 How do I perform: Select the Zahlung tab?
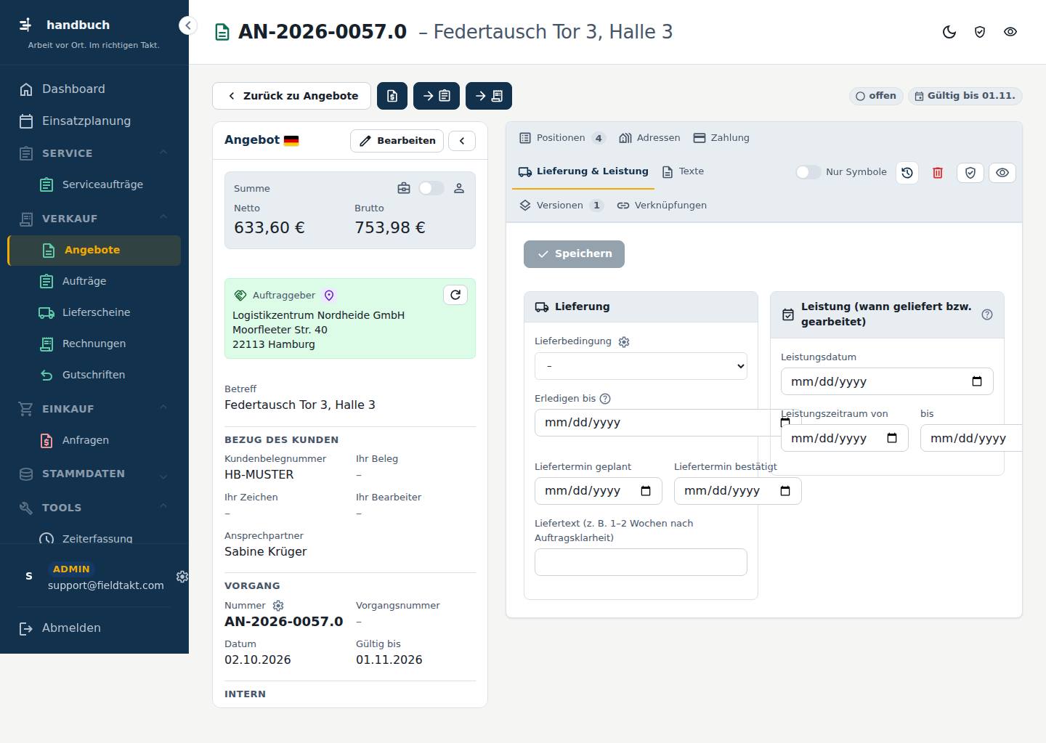[x=721, y=138]
